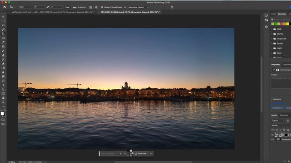Select the Blur tool
Image resolution: width=291 pixels, height=163 pixels.
[x=3, y=72]
